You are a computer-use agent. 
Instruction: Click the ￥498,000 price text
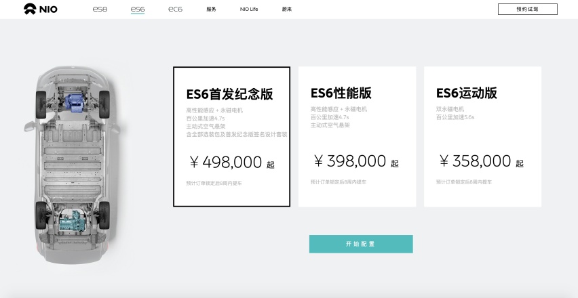(x=232, y=162)
